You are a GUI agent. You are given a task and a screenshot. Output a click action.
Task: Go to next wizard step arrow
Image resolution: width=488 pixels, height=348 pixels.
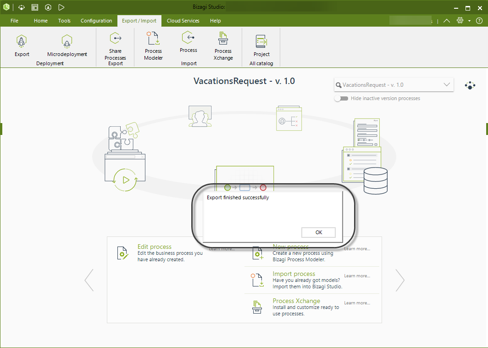click(400, 280)
